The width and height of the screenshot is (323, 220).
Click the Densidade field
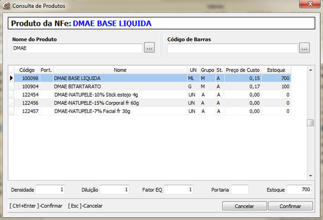coord(50,189)
